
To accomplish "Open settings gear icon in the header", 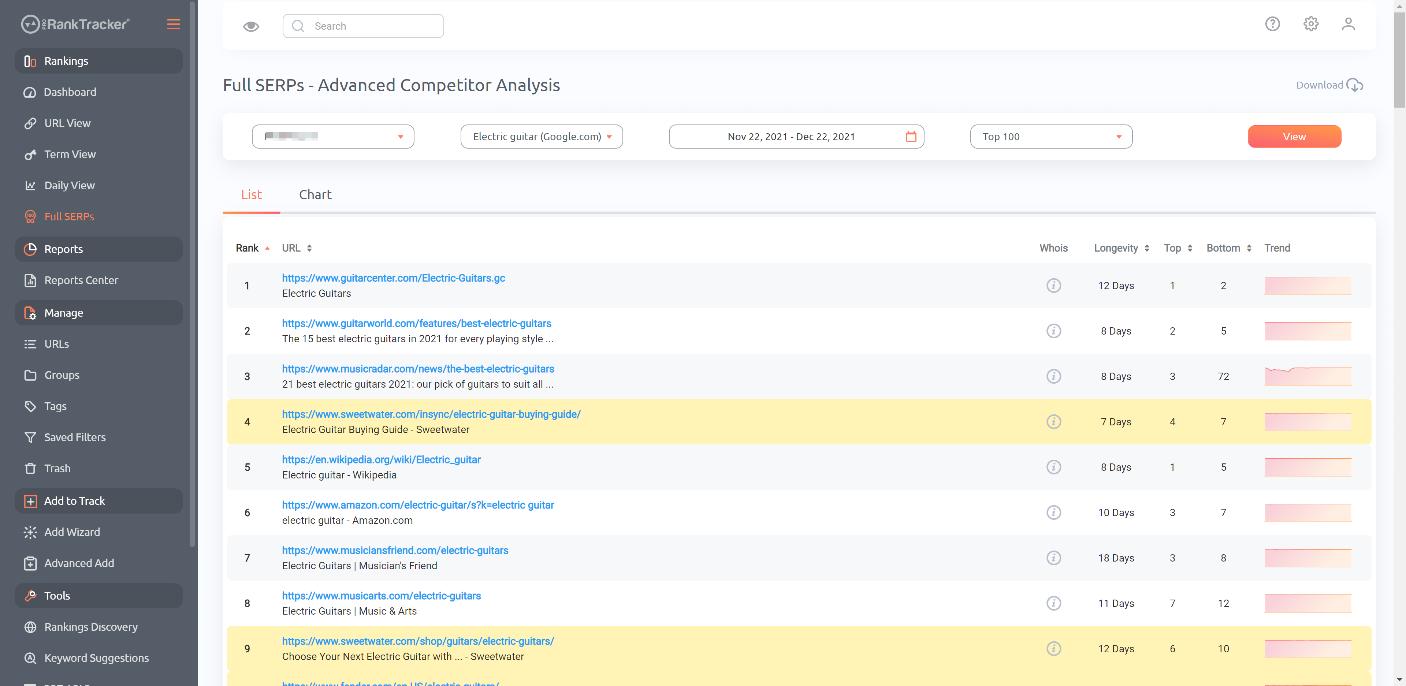I will click(x=1310, y=24).
